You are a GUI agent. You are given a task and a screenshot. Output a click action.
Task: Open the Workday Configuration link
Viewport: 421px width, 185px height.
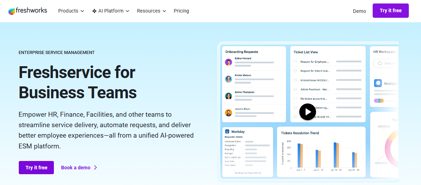point(248,173)
